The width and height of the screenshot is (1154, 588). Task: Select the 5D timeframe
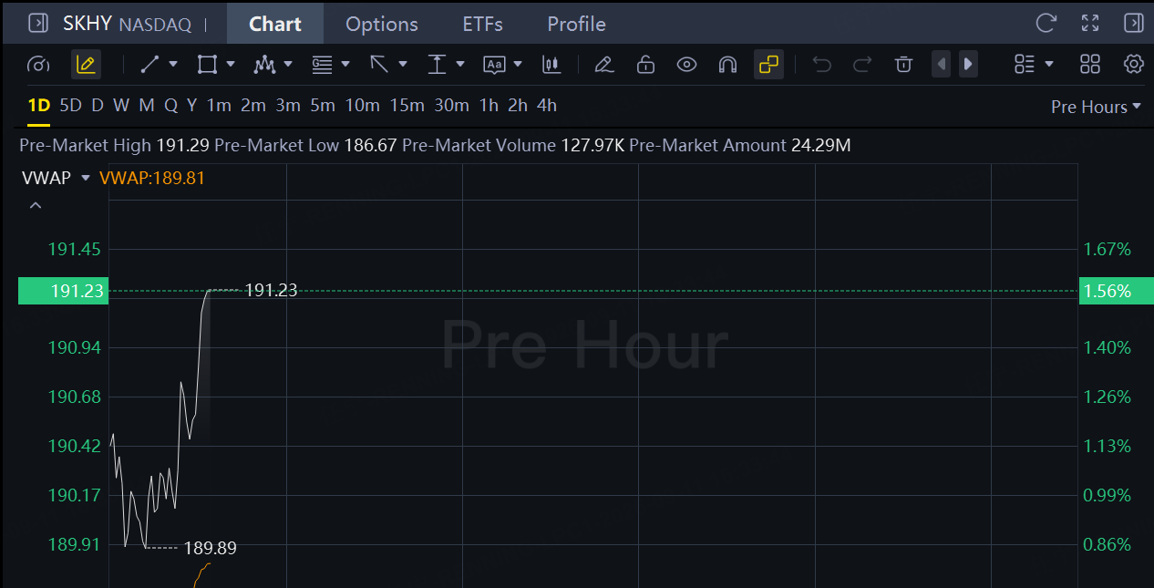[70, 106]
